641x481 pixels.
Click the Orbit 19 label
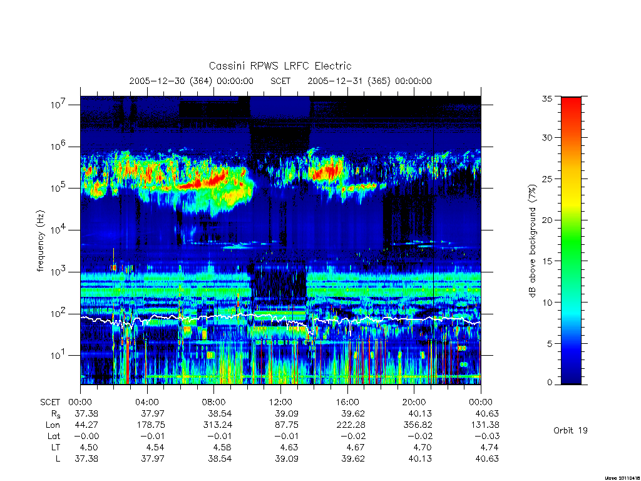point(570,430)
